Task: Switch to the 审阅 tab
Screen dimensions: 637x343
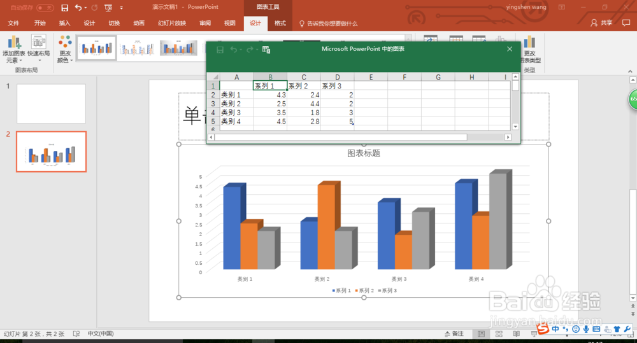Action: click(205, 23)
